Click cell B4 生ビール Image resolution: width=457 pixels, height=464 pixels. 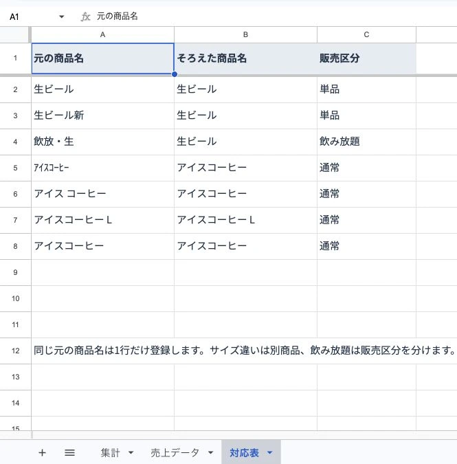pyautogui.click(x=245, y=142)
